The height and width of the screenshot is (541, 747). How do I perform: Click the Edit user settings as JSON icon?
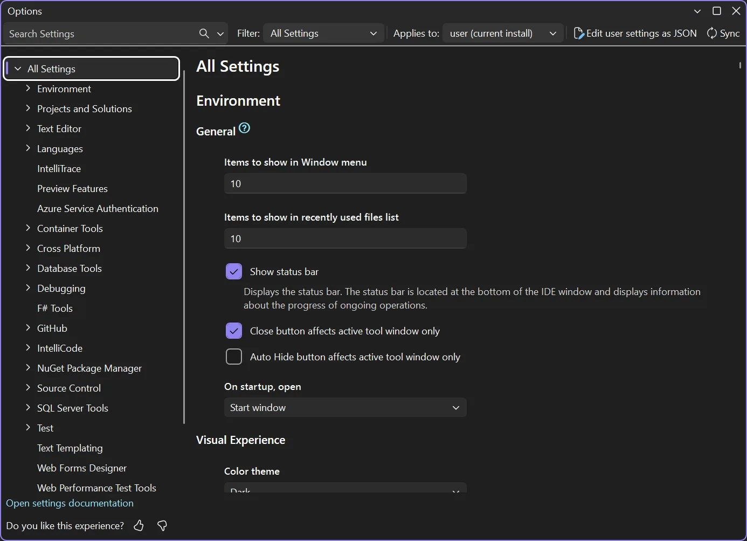click(579, 33)
